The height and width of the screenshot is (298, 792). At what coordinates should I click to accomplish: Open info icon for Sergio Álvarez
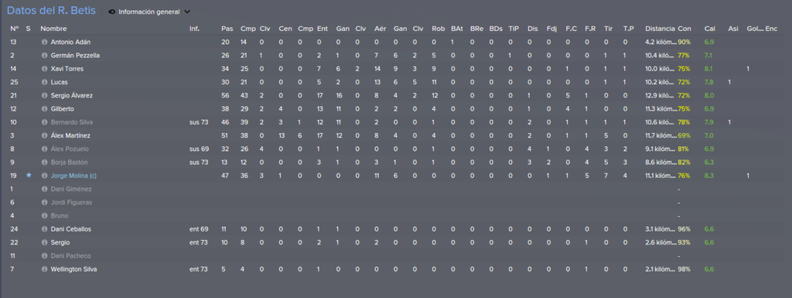pos(44,95)
